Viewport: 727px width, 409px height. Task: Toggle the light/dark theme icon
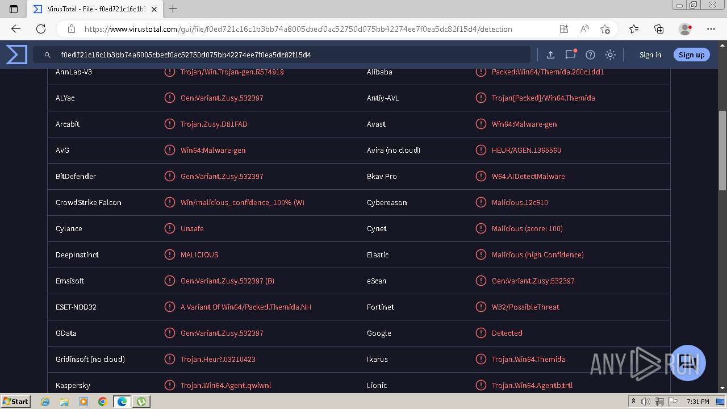[610, 55]
